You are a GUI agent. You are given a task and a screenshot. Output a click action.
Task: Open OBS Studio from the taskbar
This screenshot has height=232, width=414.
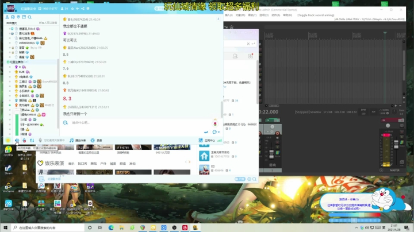click(x=174, y=227)
